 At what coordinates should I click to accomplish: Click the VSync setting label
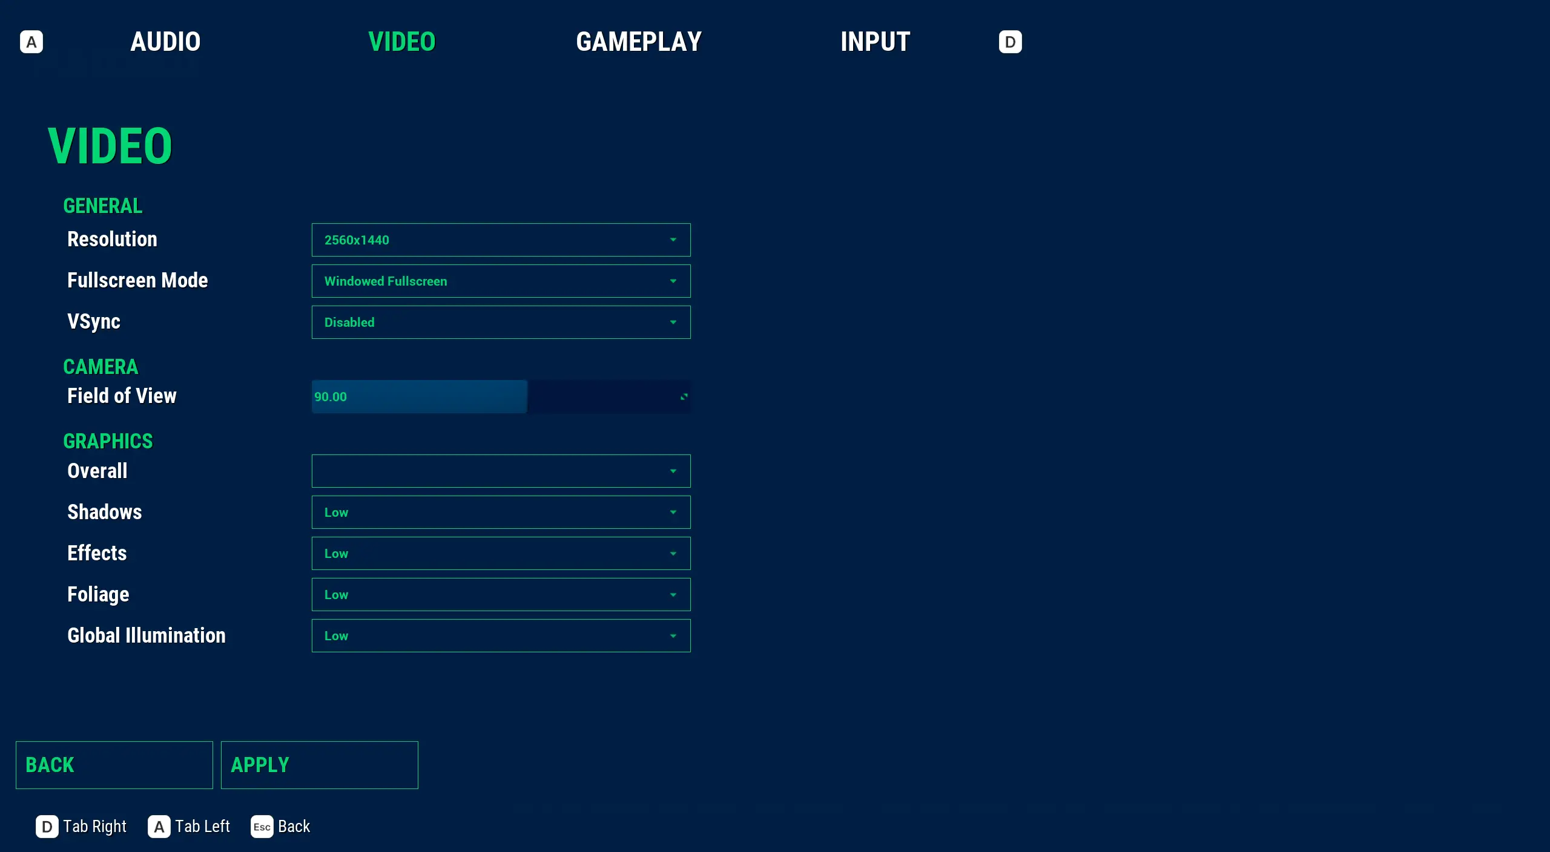coord(94,321)
